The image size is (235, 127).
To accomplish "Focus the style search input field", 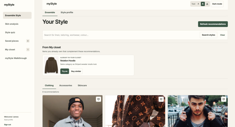I will 121,35.
